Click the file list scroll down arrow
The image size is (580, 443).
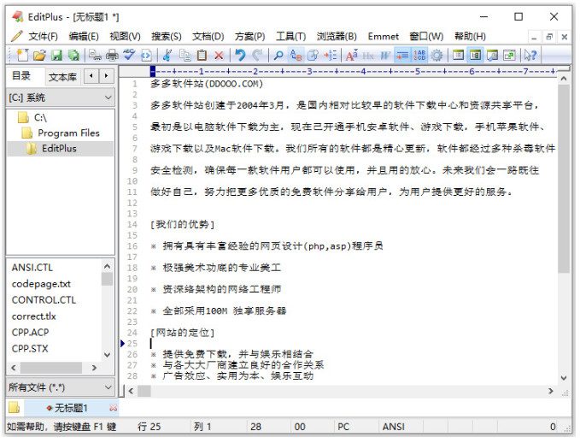[x=108, y=355]
